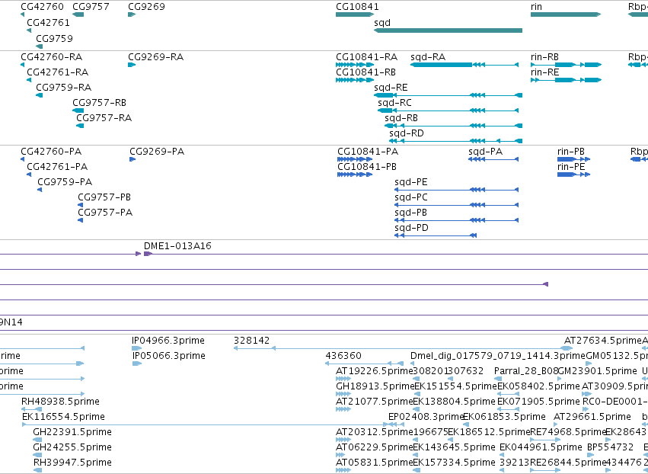Viewport: 648px width, 474px height.
Task: Select feature labeled 328142
Action: 251,341
